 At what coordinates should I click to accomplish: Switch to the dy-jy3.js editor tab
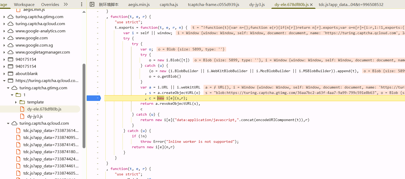pyautogui.click(x=257, y=4)
